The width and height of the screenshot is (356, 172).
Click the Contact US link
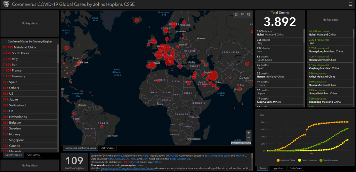click(x=184, y=159)
